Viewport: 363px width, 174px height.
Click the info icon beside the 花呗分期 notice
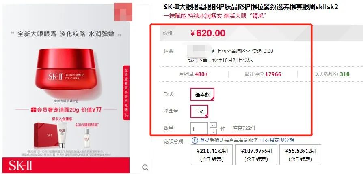[195, 140]
